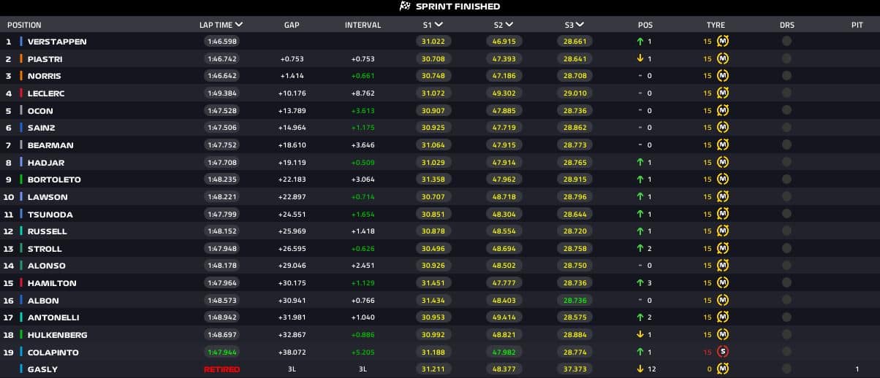Click Verstappen's medium tyre icon
The height and width of the screenshot is (378, 880).
[x=723, y=42]
